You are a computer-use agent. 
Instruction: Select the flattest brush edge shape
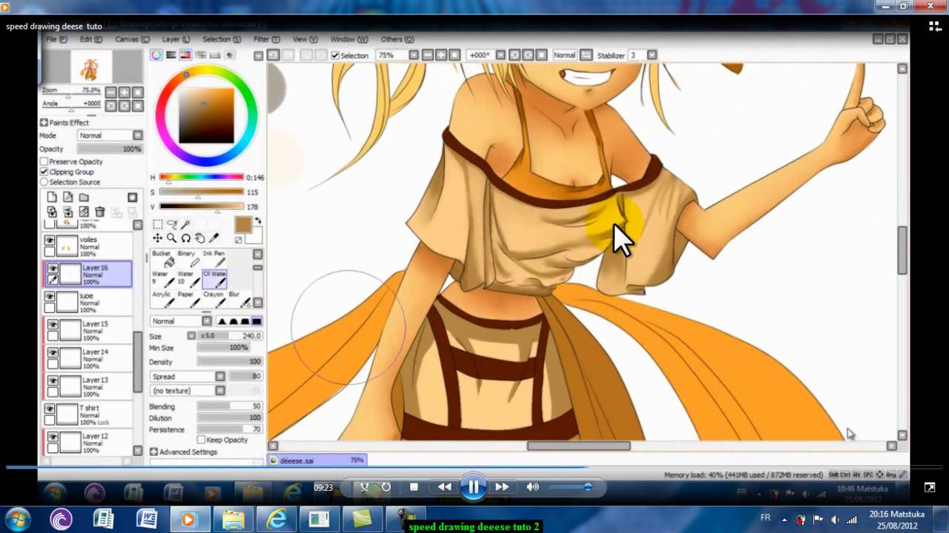(257, 321)
